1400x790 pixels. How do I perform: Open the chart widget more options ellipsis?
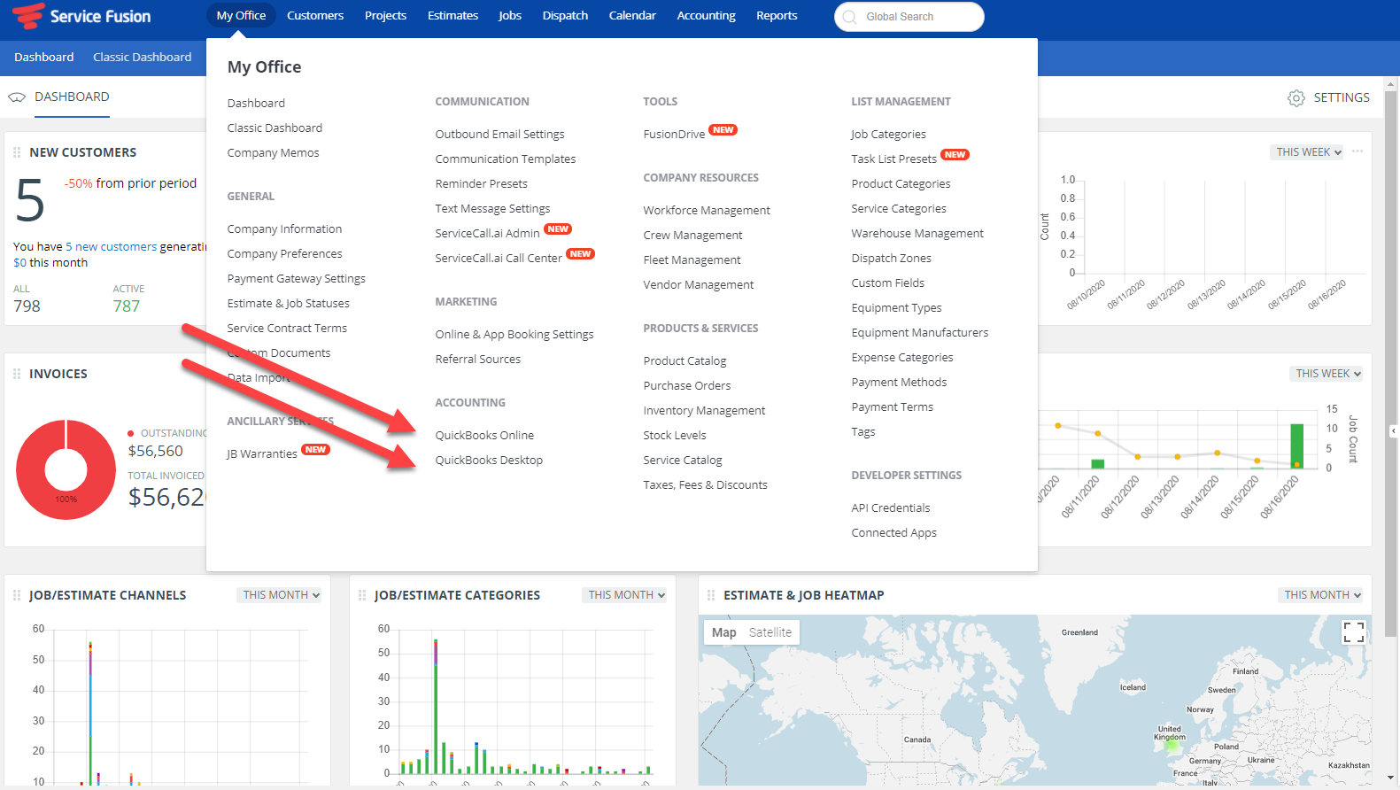click(1357, 151)
